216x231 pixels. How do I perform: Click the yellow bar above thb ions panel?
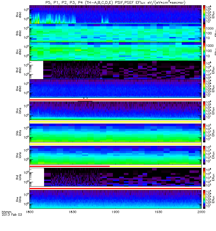point(115,122)
